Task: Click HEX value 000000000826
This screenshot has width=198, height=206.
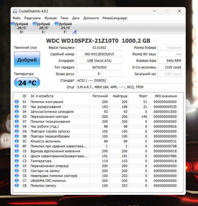Action: coord(165,126)
